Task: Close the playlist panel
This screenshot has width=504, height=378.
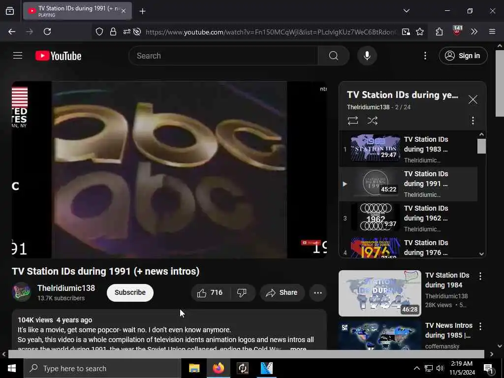Action: point(473,99)
